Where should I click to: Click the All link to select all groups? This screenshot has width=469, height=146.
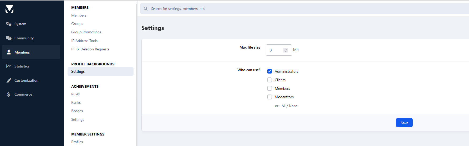coord(283,106)
